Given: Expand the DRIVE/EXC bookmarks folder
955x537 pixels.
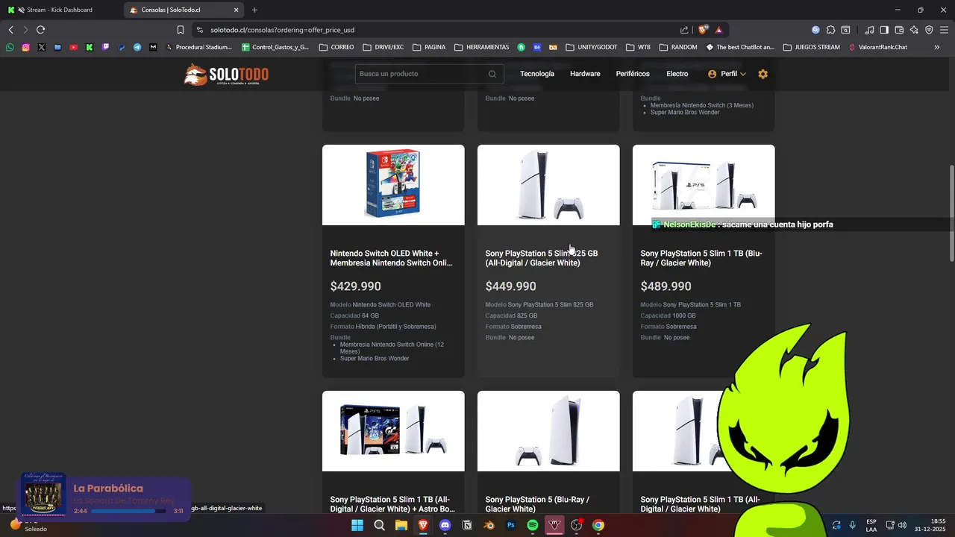Looking at the screenshot, I should tap(383, 47).
